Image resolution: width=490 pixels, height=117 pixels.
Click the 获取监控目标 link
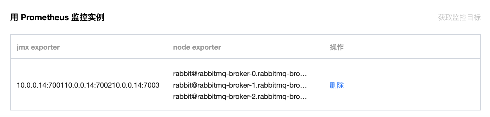(x=459, y=18)
